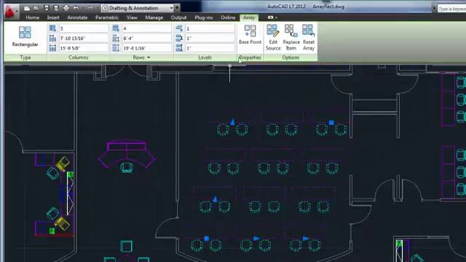Select the middle blue arrow grip on bottom row
This screenshot has height=262, width=466.
256,238
